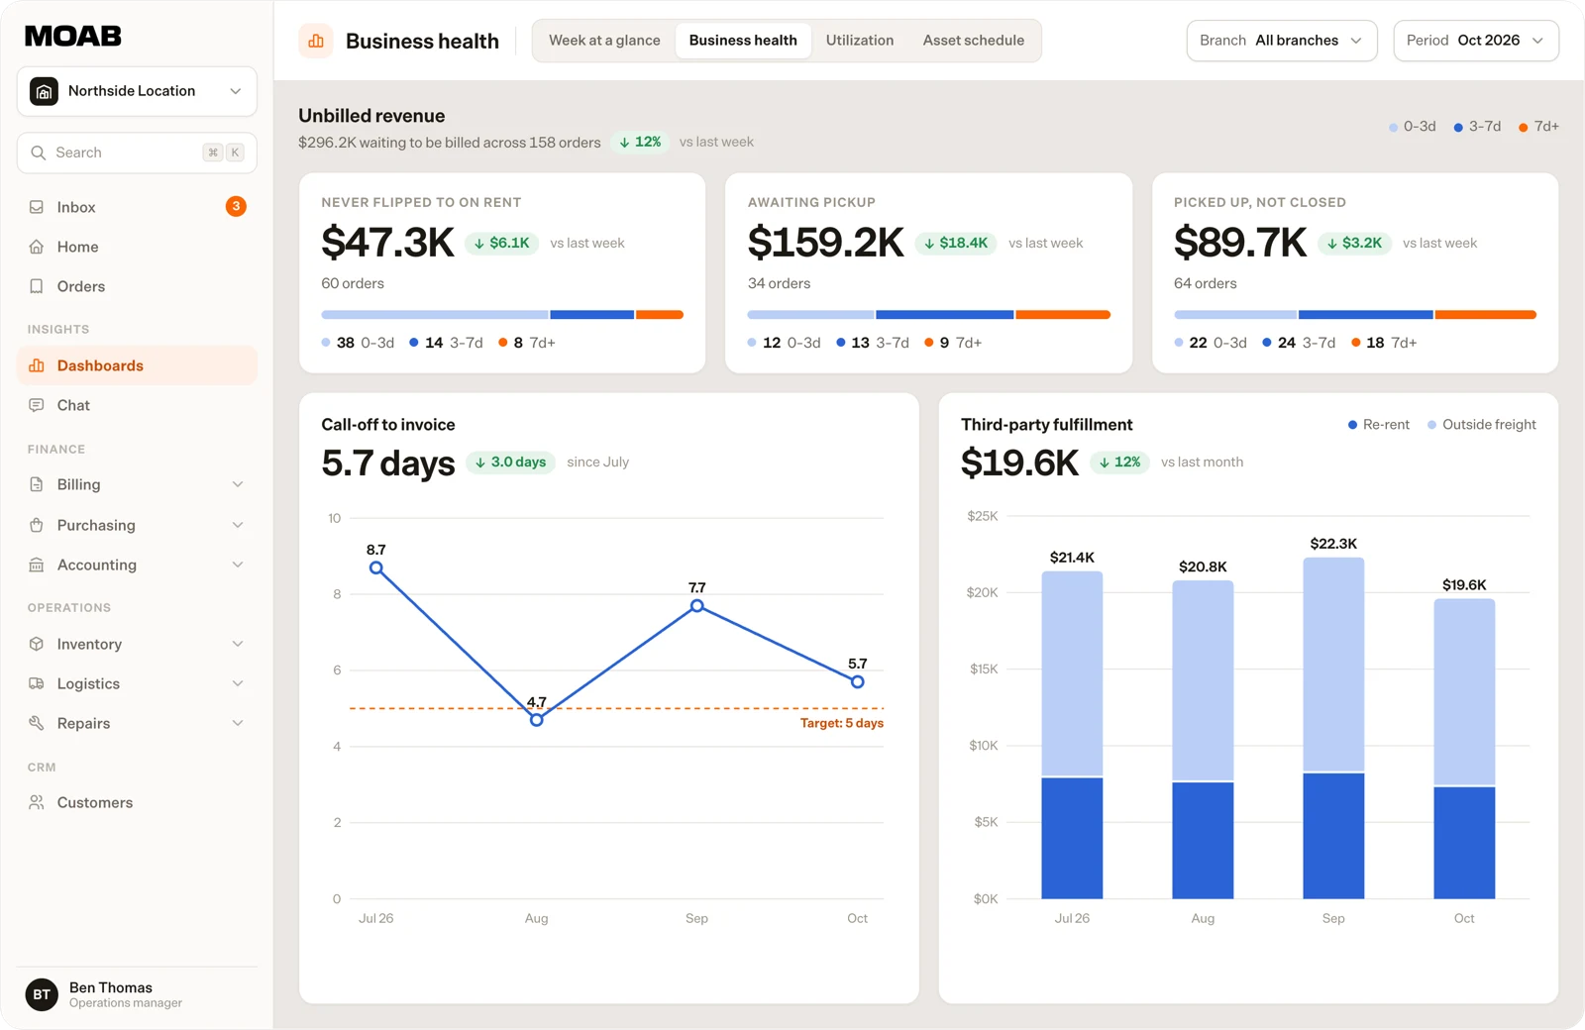
Task: Click the Inbox badge showing 3
Action: click(x=236, y=206)
